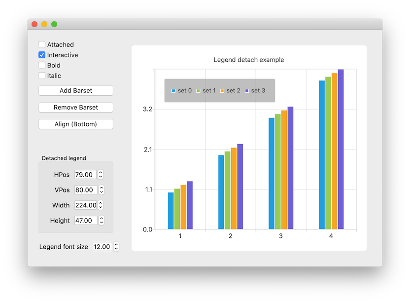Disable the Interactive checkbox
The image size is (410, 303).
pyautogui.click(x=42, y=55)
